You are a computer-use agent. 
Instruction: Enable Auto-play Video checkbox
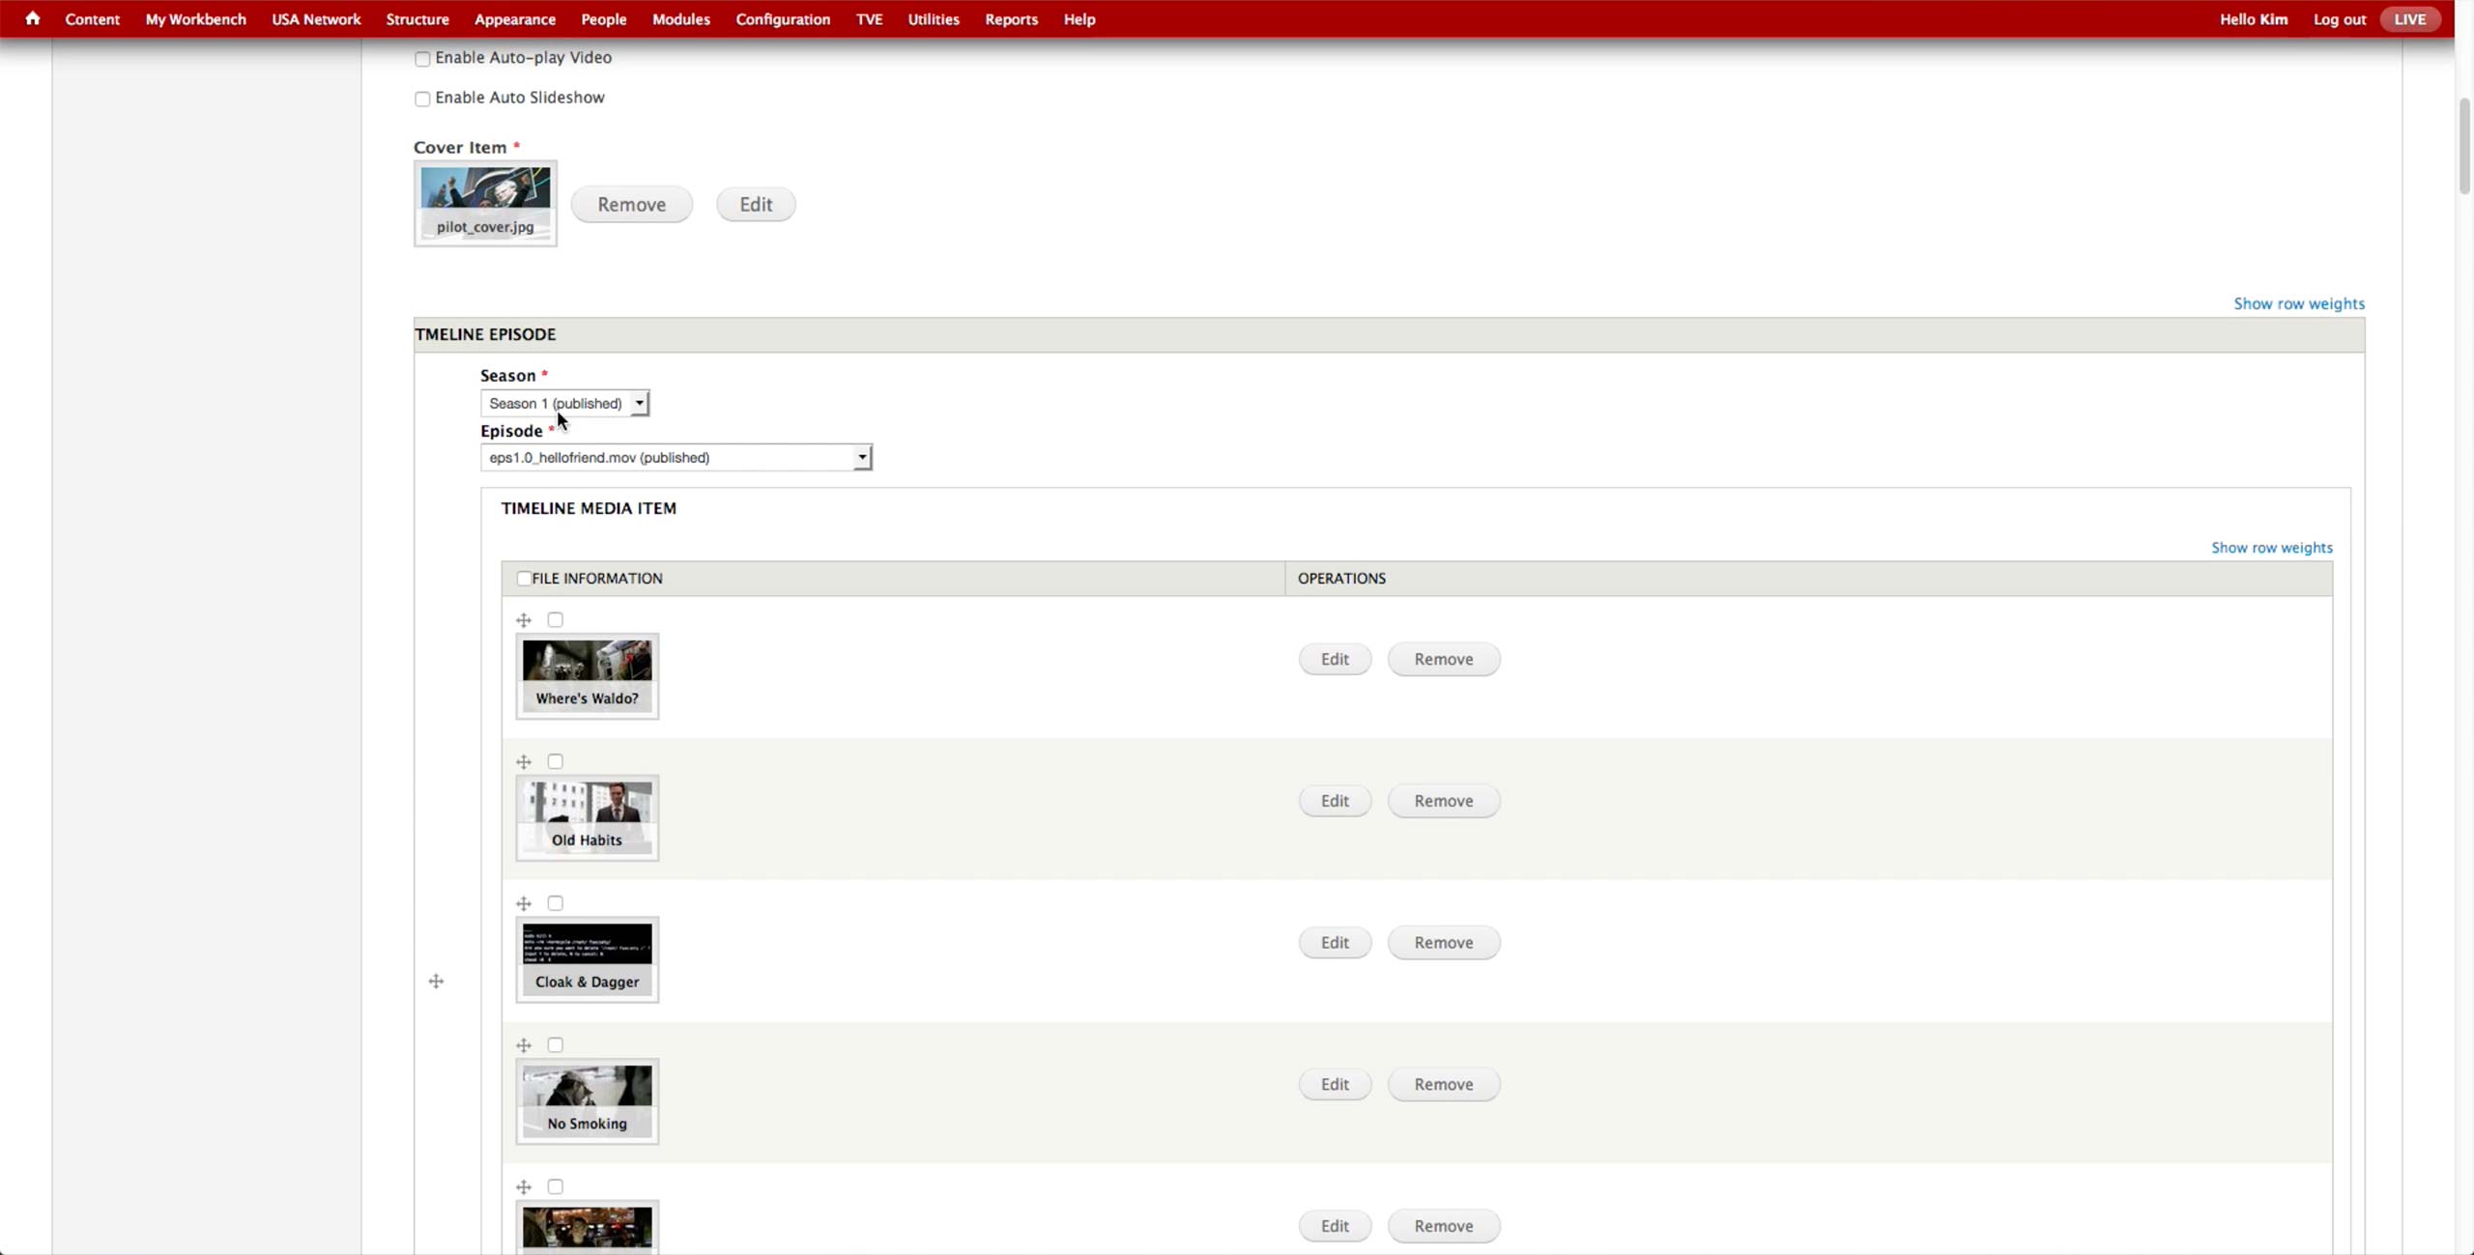[x=422, y=59]
